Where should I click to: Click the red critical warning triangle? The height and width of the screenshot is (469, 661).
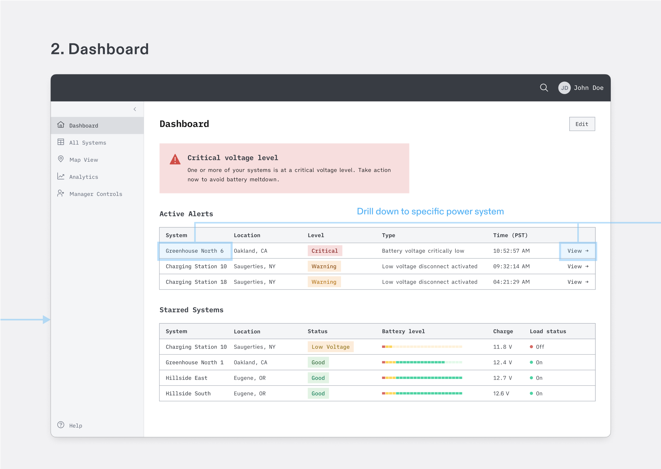coord(175,160)
